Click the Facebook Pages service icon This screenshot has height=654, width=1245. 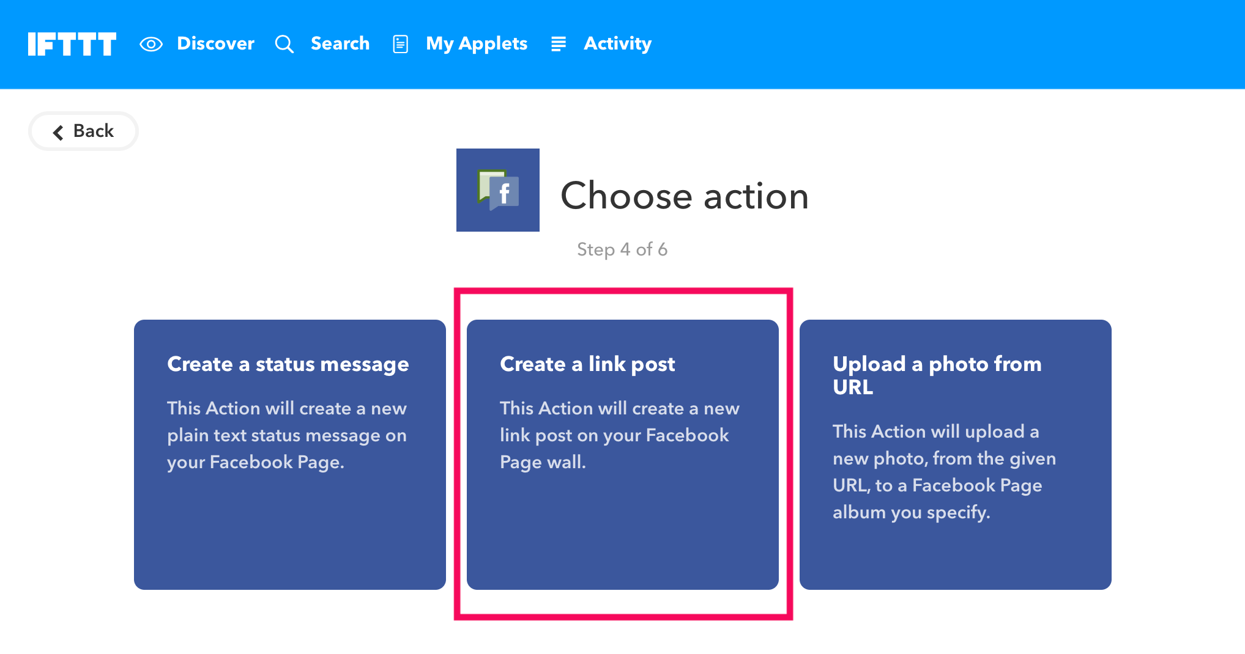point(498,190)
